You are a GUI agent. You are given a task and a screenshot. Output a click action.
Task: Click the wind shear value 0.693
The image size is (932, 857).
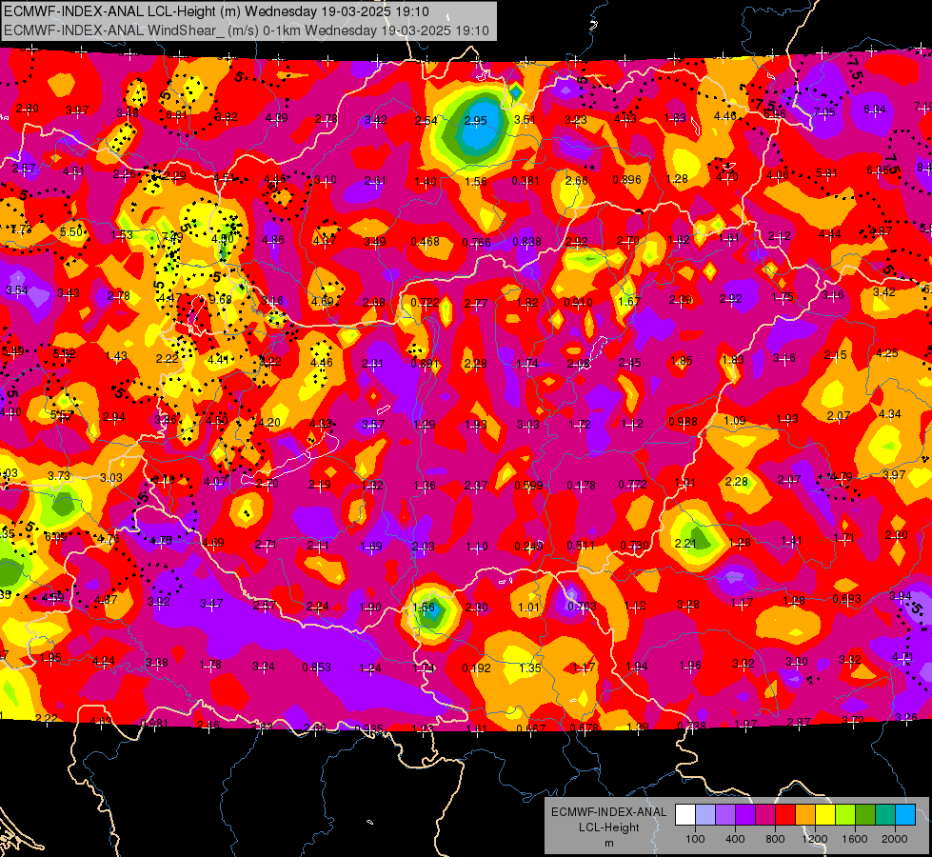pos(846,598)
